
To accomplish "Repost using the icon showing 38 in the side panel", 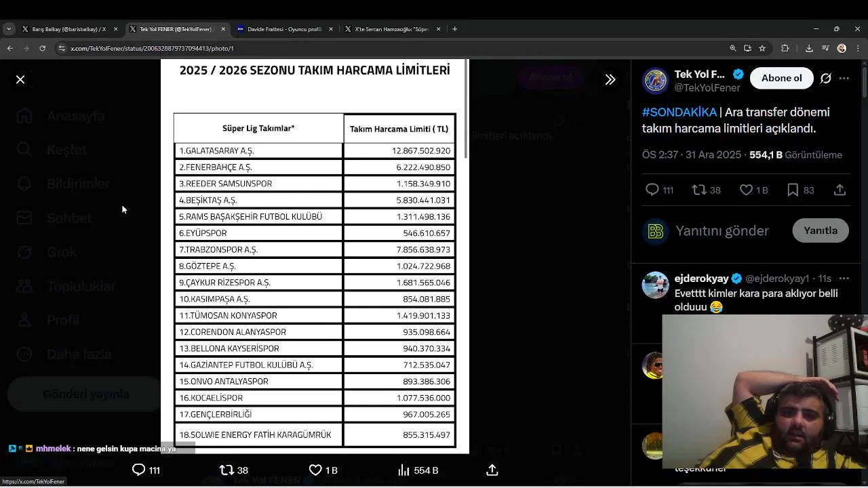I will pyautogui.click(x=698, y=190).
